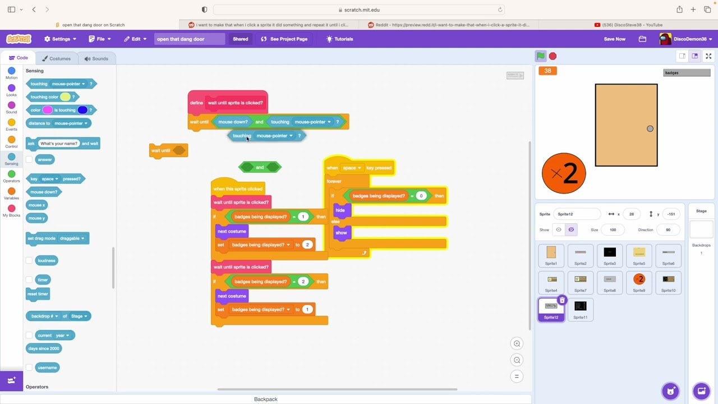718x404 pixels.
Task: Click the blue color swatch in block
Action: (x=82, y=110)
